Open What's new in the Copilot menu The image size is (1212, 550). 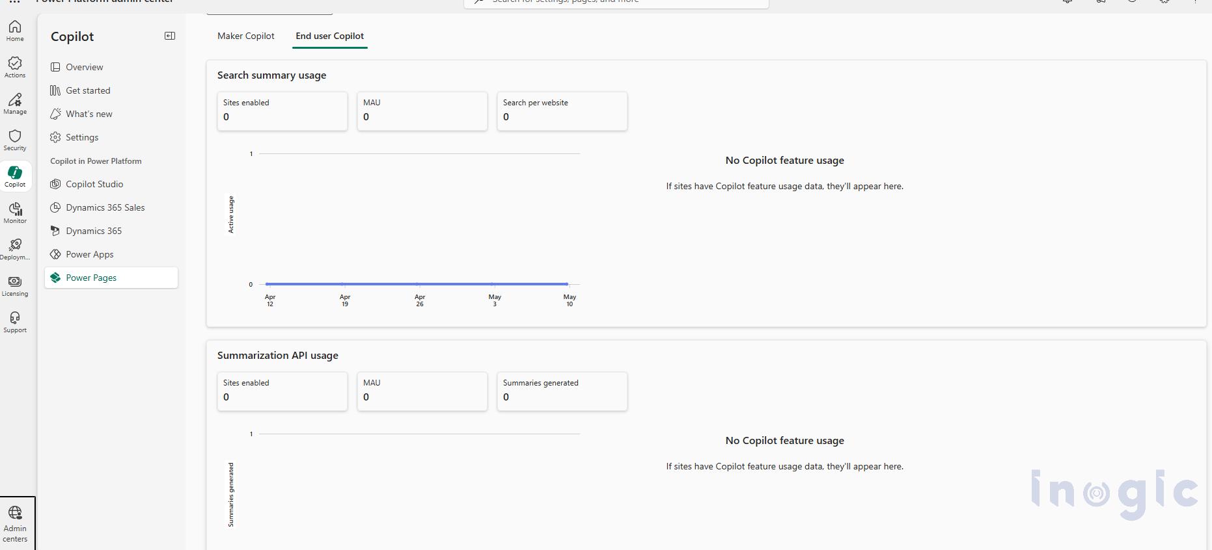point(111,114)
